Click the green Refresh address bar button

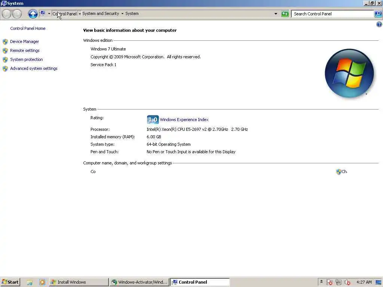pos(285,14)
